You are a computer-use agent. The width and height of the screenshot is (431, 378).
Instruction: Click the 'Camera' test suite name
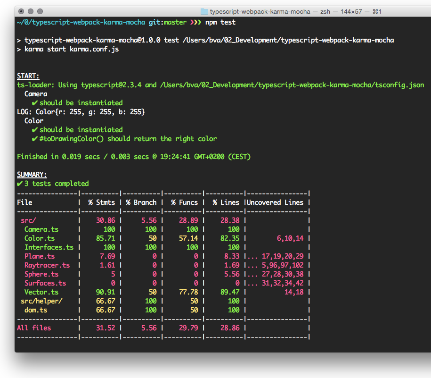pos(36,94)
